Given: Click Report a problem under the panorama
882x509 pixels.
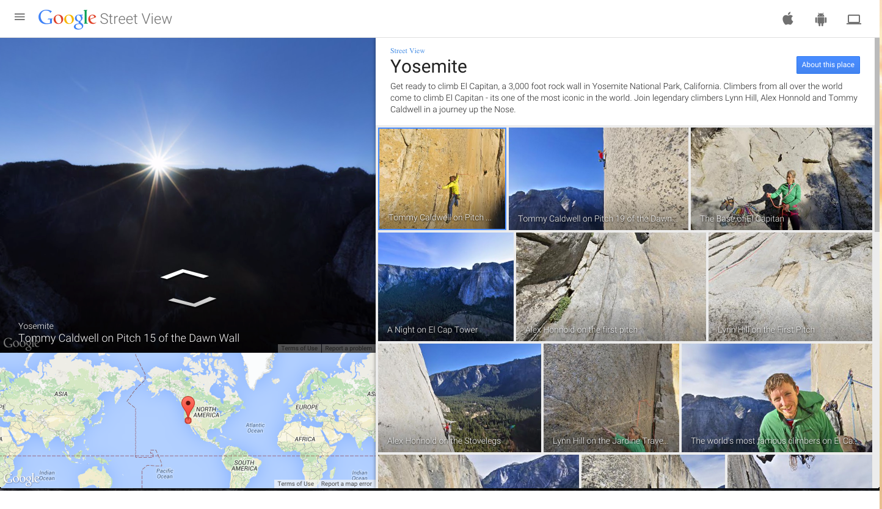Looking at the screenshot, I should pyautogui.click(x=348, y=348).
